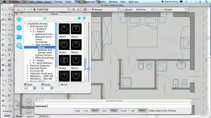
Task: Select the Circle draw tool
Action: point(3,45)
